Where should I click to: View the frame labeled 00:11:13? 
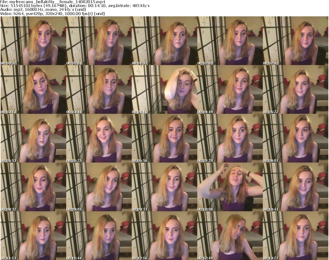(33, 236)
